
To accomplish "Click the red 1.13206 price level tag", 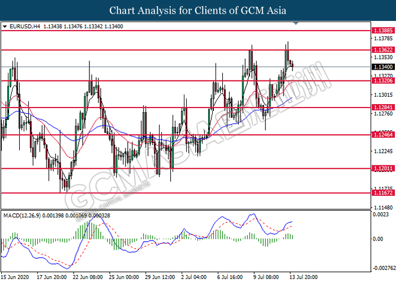I will point(383,81).
